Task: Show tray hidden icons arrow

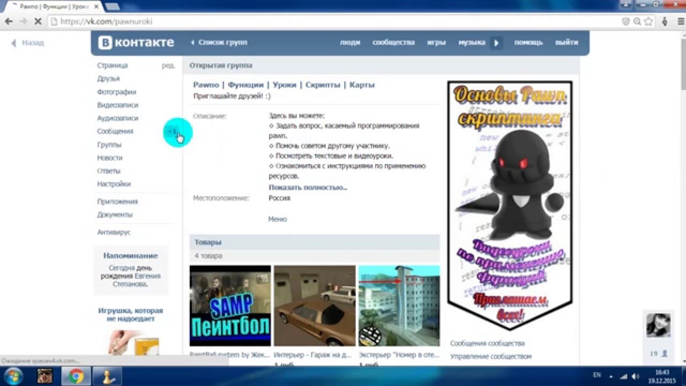Action: click(610, 376)
